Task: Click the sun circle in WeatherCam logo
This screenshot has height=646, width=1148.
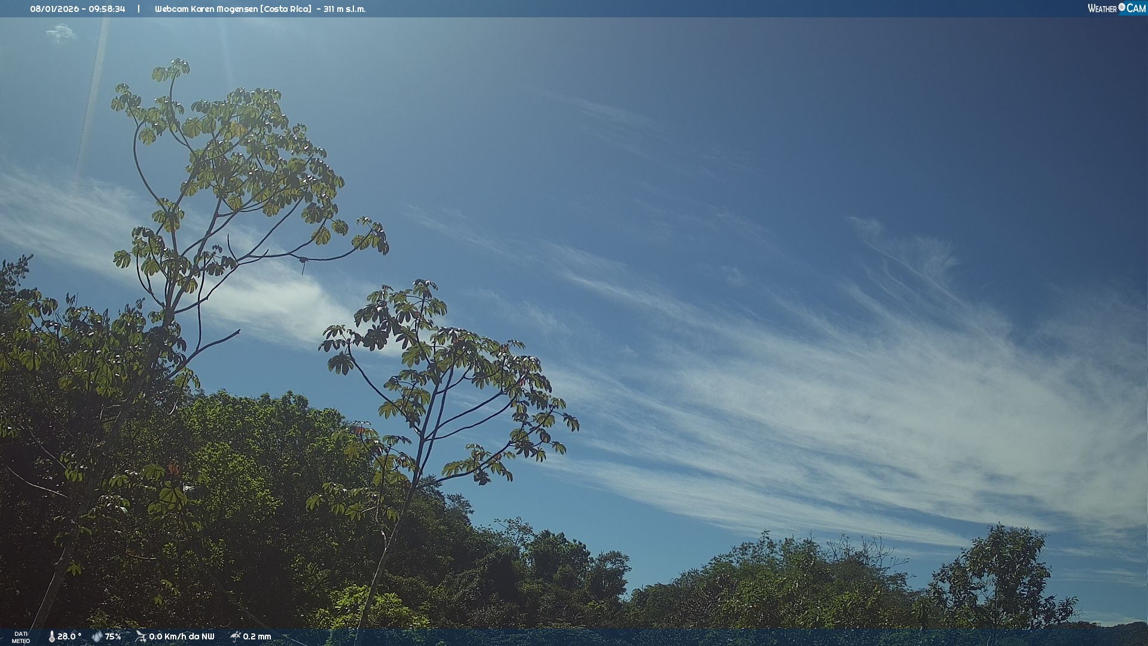Action: [1122, 7]
